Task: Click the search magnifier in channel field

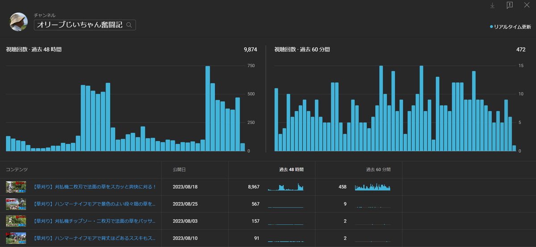Action: point(129,25)
